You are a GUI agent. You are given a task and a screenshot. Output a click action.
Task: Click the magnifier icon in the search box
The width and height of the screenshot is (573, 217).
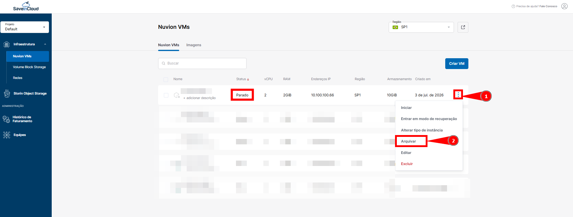click(164, 63)
